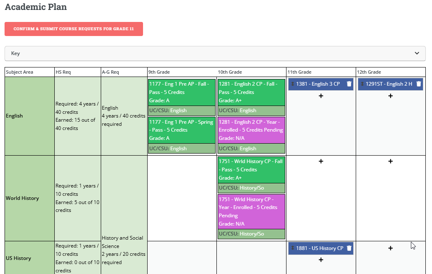432x274 pixels.
Task: Click the 1281 English 2 CP Year enrolled card
Action: click(x=251, y=130)
